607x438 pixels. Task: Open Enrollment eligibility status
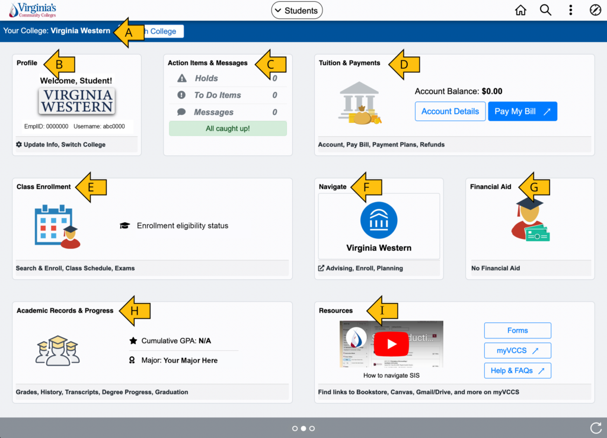point(183,226)
